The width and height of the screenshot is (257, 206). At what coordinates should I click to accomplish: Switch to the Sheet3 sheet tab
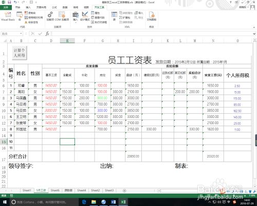[x=109, y=191]
